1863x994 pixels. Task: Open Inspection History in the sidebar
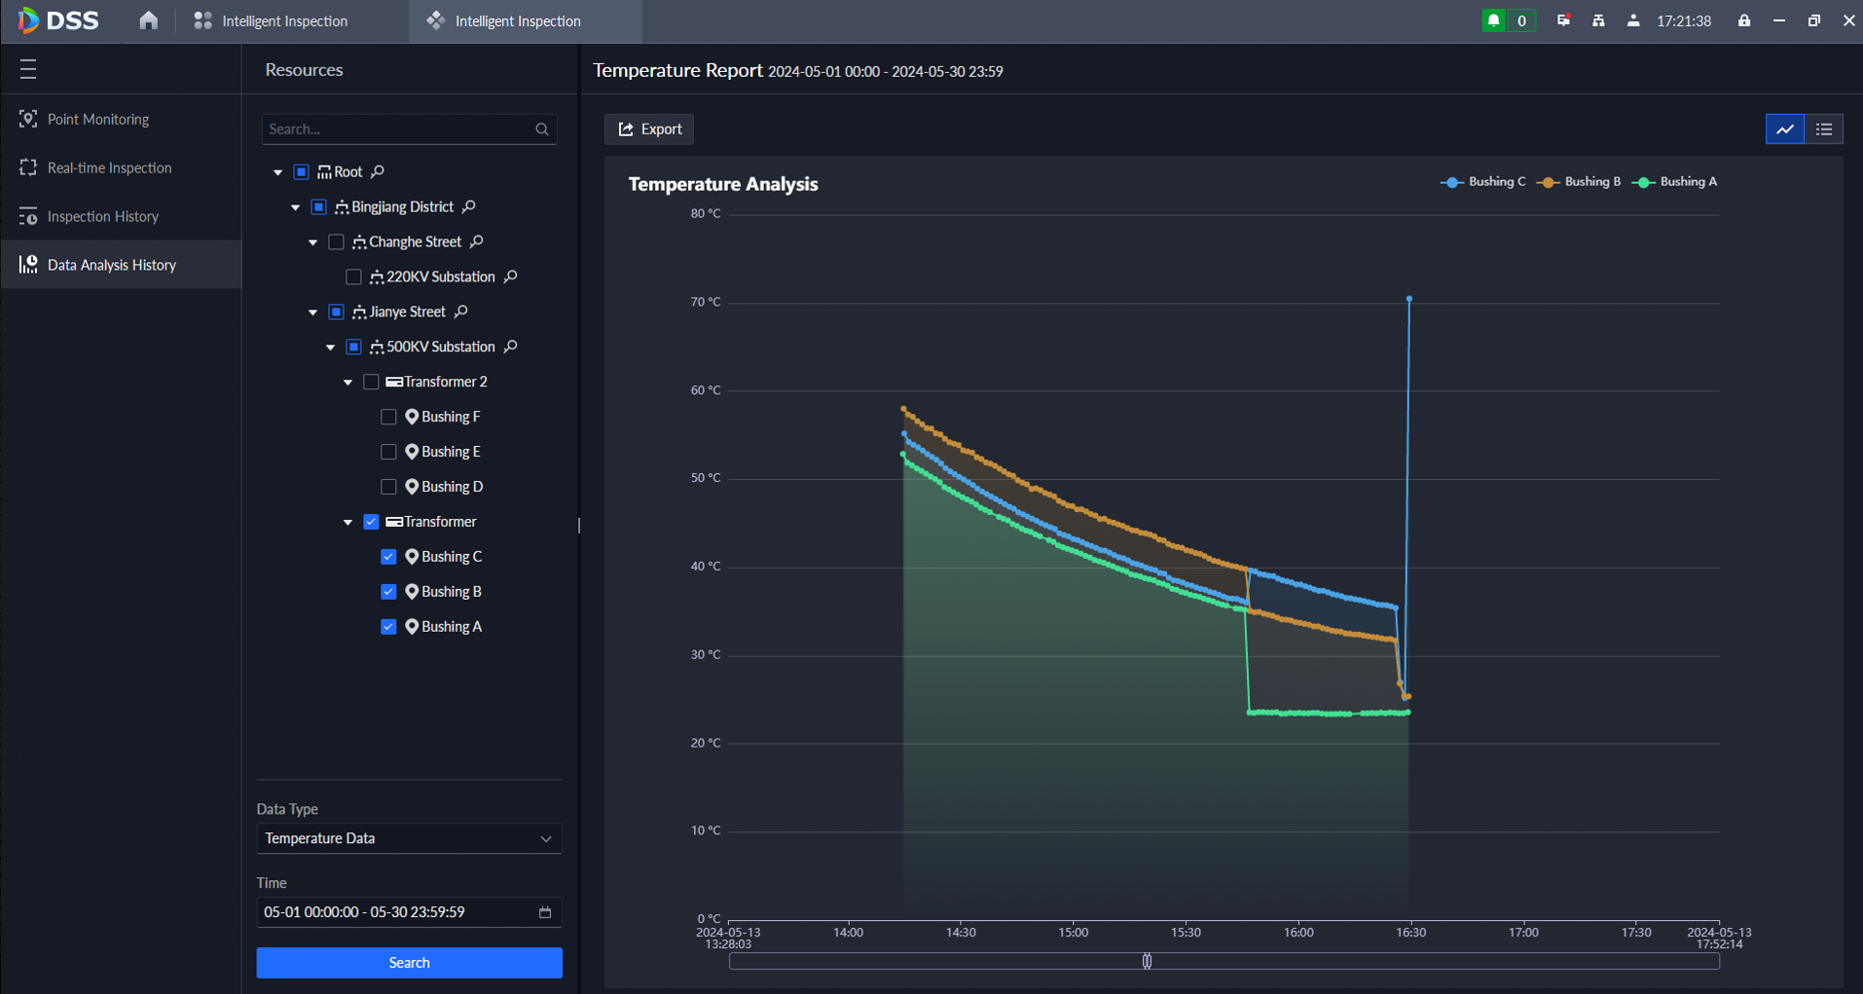(x=102, y=216)
